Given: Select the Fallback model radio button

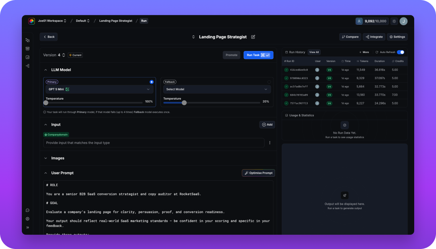Looking at the screenshot, I should click(269, 82).
